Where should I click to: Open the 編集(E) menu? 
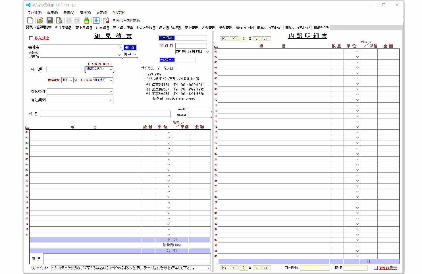53,13
